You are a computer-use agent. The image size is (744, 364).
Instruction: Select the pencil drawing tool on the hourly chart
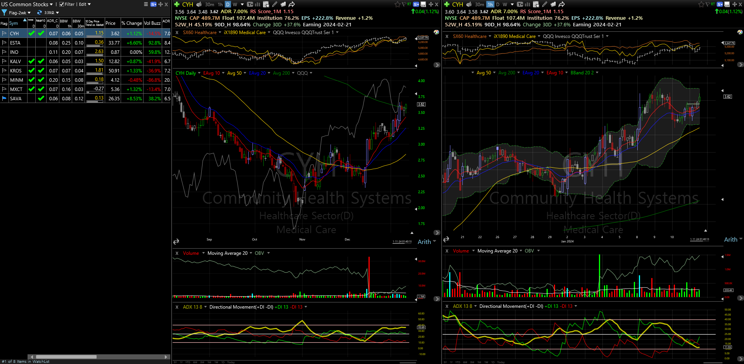coord(545,4)
